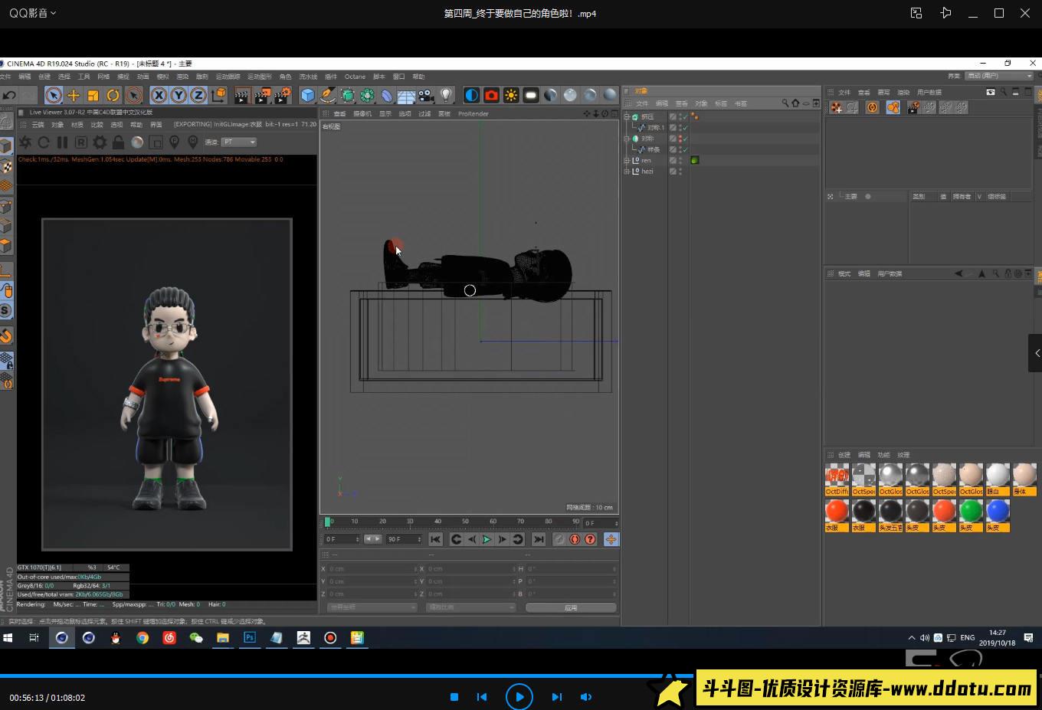
Task: Add a cube primitive object
Action: (308, 95)
